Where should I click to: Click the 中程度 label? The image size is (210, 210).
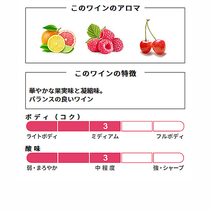coord(105,168)
